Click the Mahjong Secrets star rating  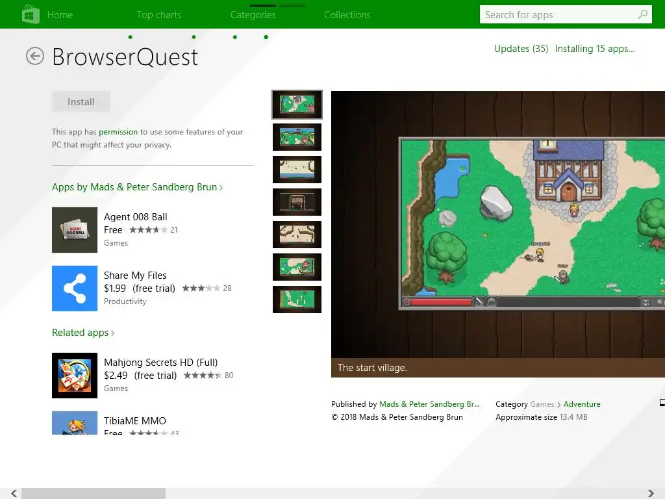point(203,376)
